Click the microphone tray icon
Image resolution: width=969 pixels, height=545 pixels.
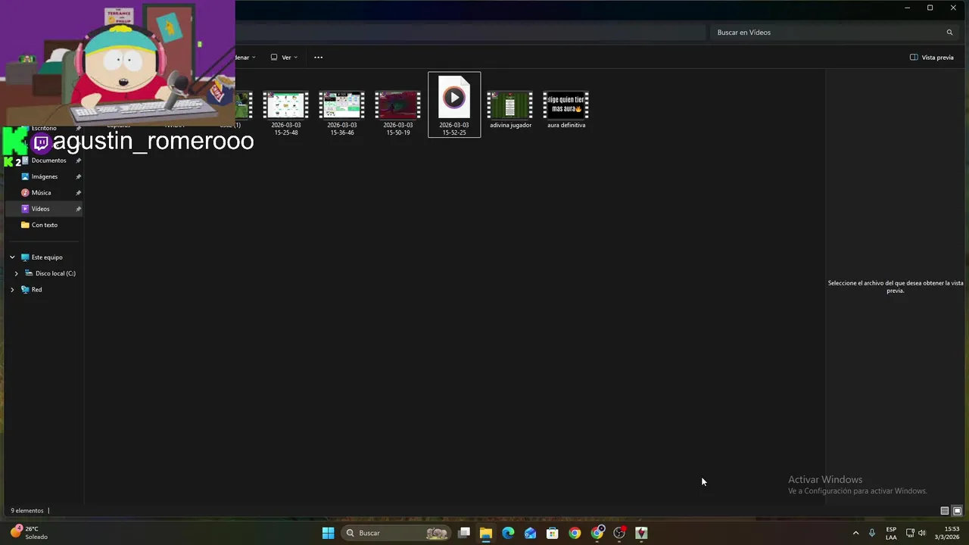pyautogui.click(x=872, y=533)
